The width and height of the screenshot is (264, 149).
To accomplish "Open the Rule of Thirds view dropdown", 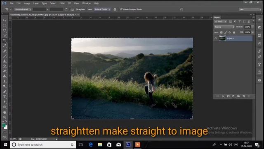I will 102,10.
